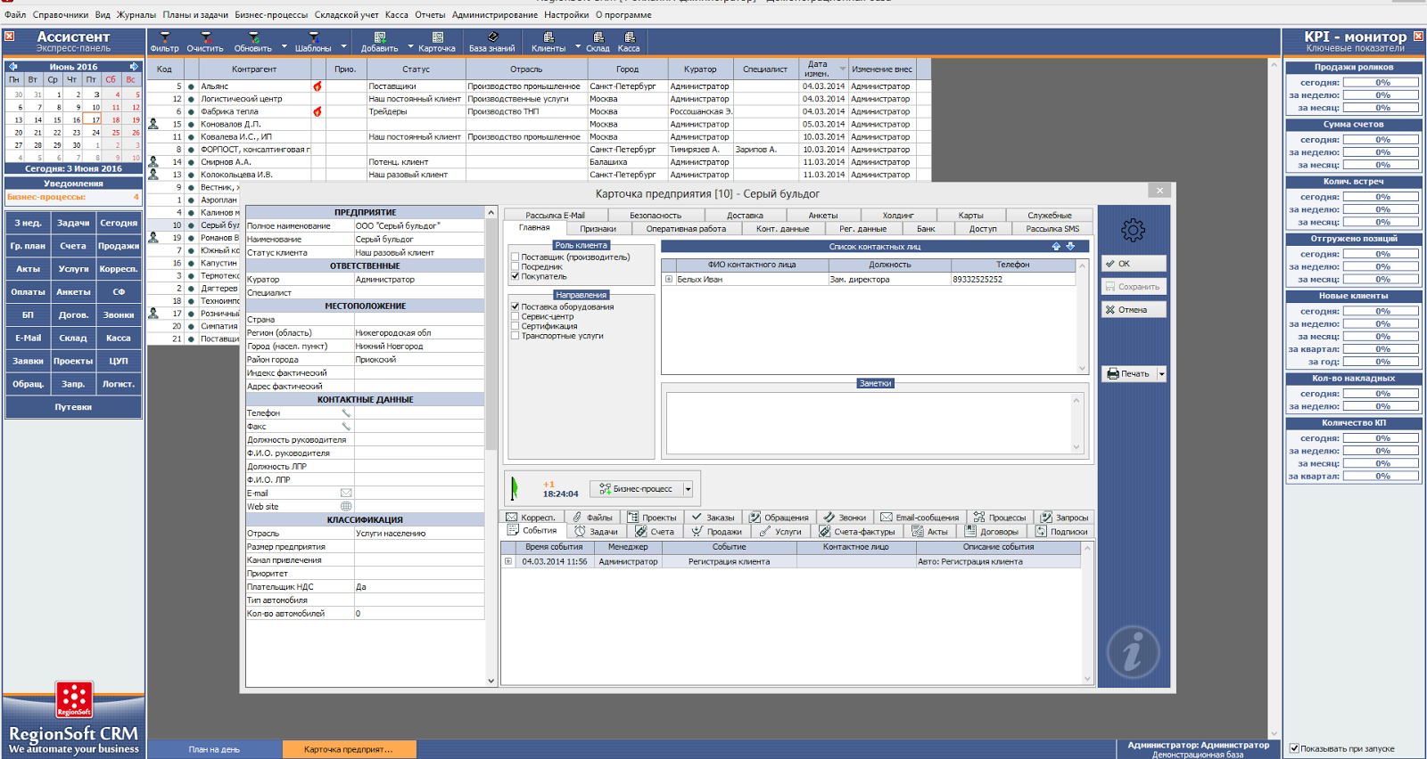Close the KPI-монитор panel with red X

[1418, 37]
